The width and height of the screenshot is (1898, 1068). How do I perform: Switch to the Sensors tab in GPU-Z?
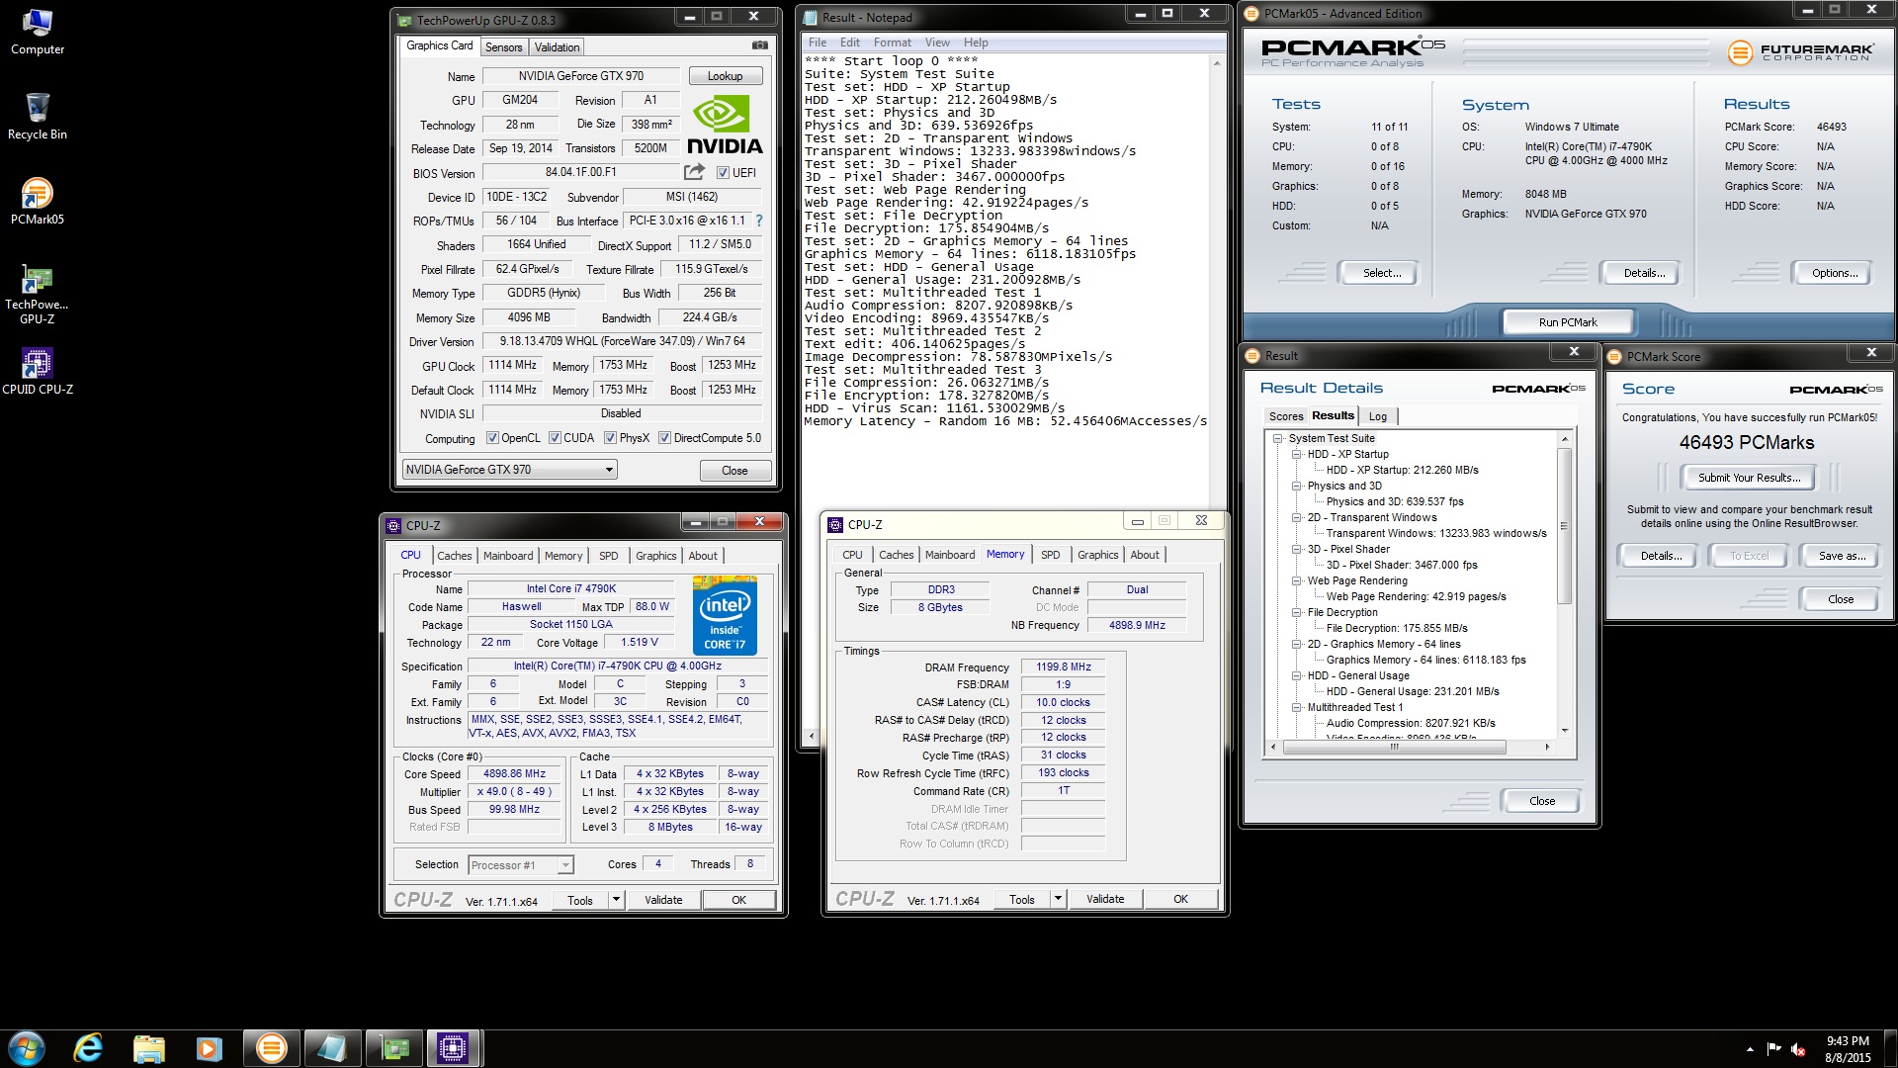point(503,47)
